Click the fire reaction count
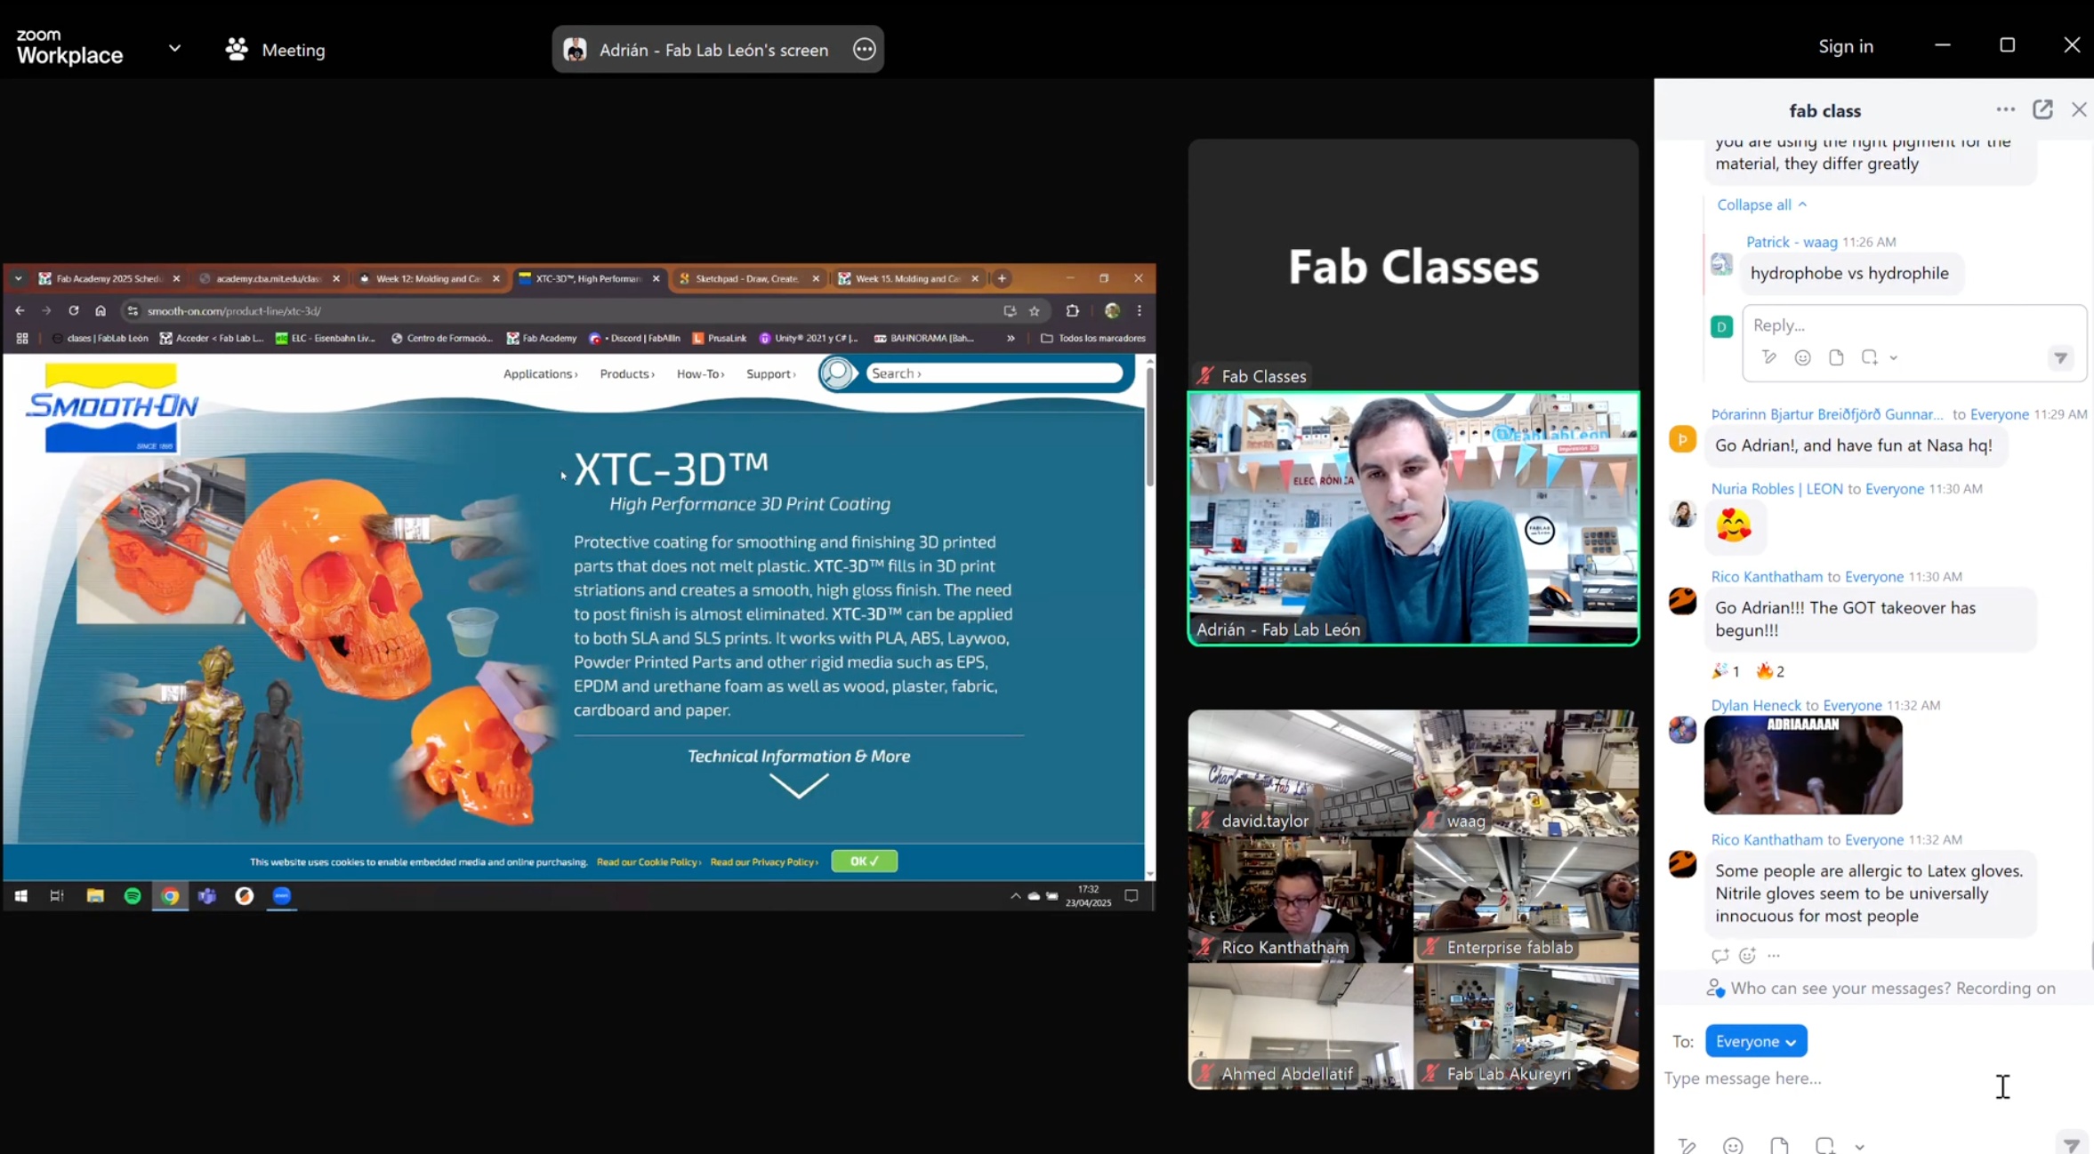The image size is (2094, 1154). [x=1771, y=671]
